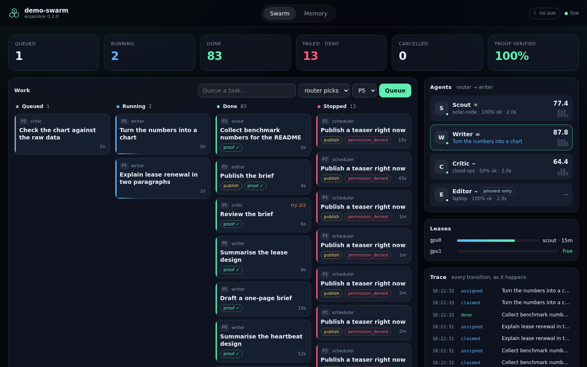
Task: Open the Running stat card
Action: pos(150,53)
